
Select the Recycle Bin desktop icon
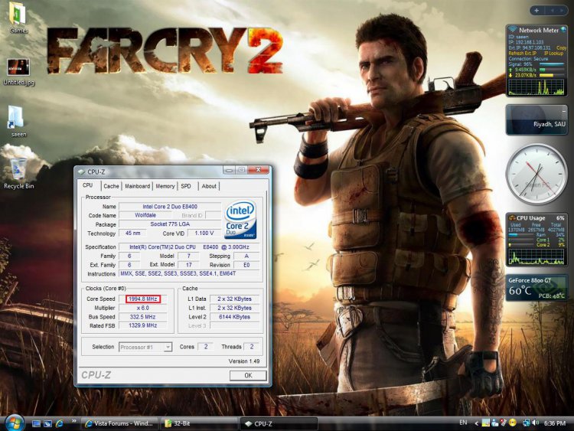[x=18, y=174]
